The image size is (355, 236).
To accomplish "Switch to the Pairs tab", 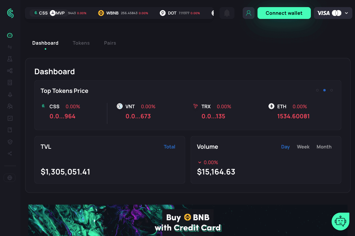I will [110, 43].
